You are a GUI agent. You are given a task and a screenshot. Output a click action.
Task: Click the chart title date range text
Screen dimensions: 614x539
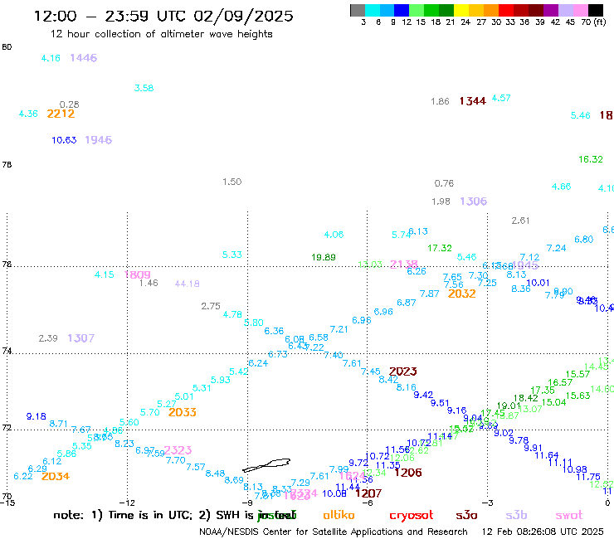[x=163, y=16]
